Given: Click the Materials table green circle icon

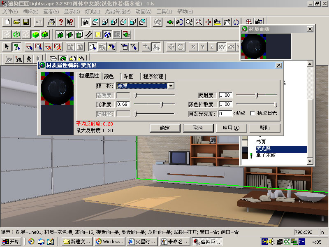Looking at the screenshot, I should 63,59.
